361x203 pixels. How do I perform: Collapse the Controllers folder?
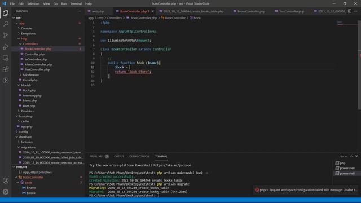pyautogui.click(x=30, y=44)
